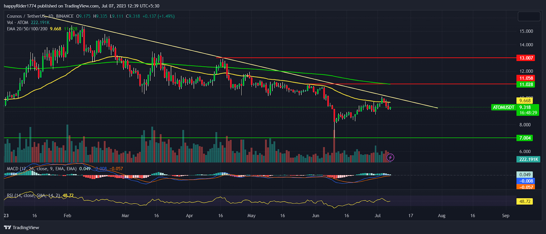Click the O9.175 open value in header
The image size is (546, 234).
click(83, 16)
